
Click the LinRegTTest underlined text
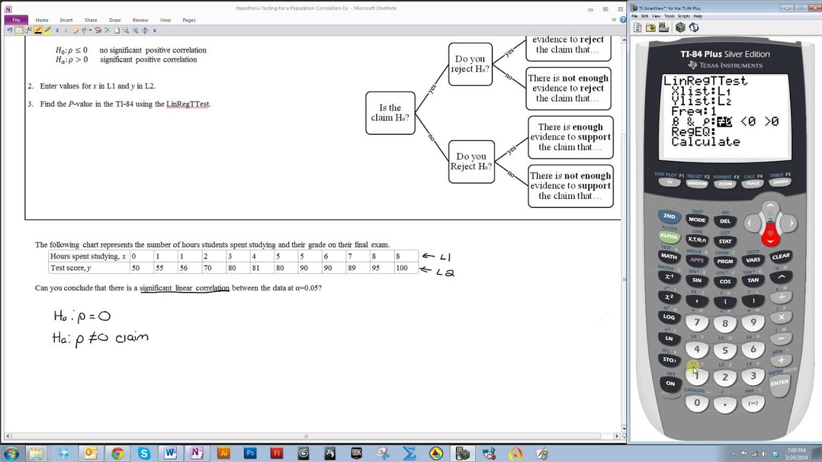pyautogui.click(x=188, y=104)
